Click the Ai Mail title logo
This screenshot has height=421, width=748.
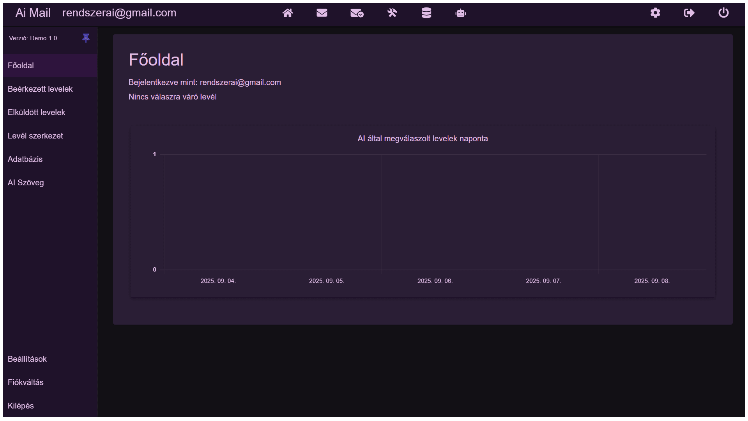click(x=33, y=13)
